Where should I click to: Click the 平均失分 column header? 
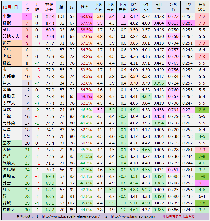[x=111, y=7]
